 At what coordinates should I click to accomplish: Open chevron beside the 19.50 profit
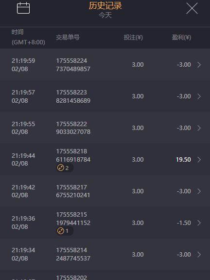[199, 160]
